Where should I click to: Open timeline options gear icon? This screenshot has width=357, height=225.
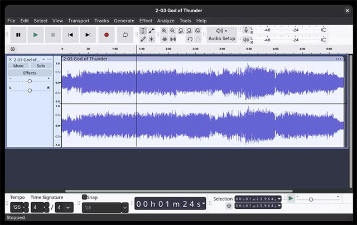[x=13, y=49]
